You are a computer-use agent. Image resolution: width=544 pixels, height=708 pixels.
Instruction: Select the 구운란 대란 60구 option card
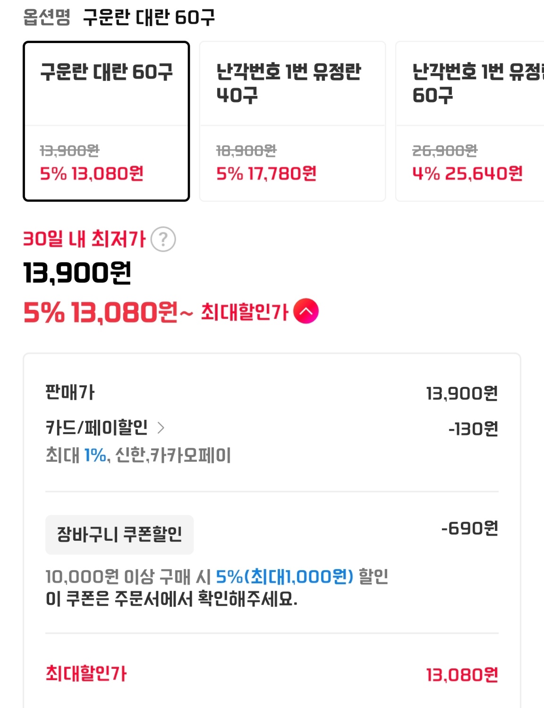[x=106, y=121]
